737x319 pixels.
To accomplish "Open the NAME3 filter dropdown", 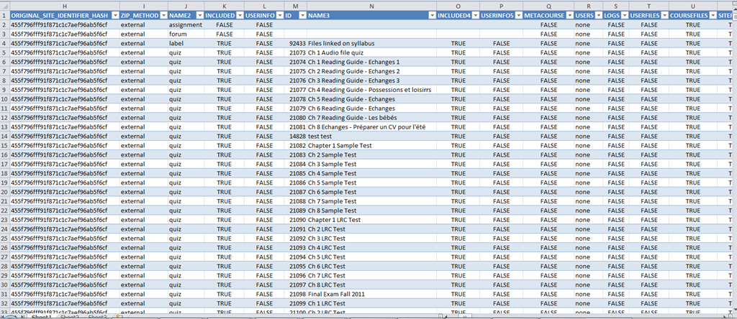I will (x=432, y=15).
